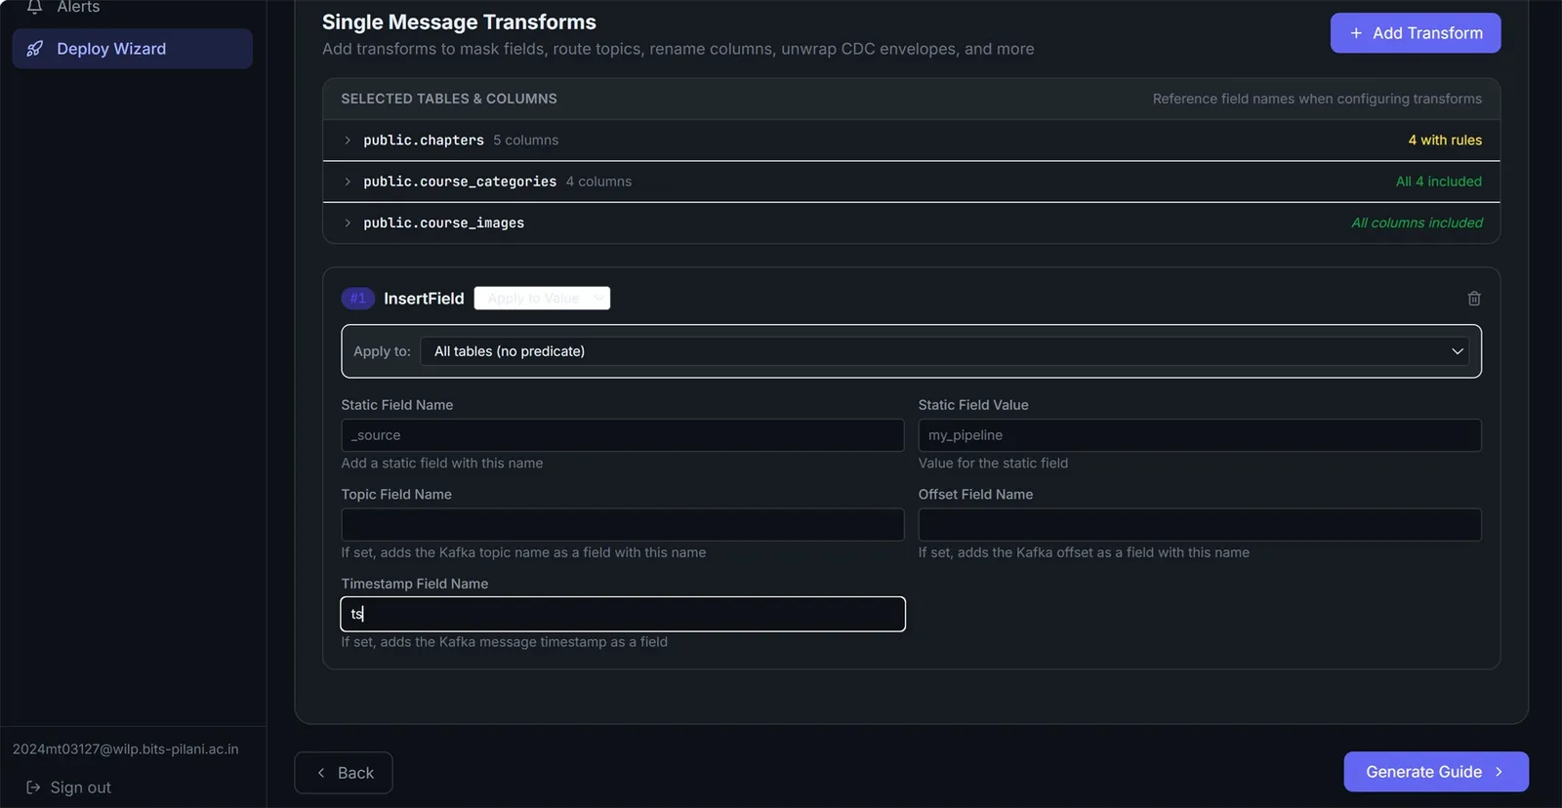Viewport: 1562px width, 808px height.
Task: Click the 'All 4 included' status text
Action: click(1439, 182)
